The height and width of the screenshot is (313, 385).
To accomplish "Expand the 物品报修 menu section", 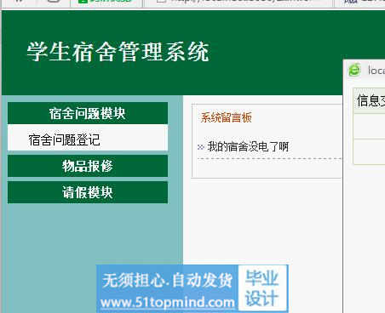I will point(88,166).
